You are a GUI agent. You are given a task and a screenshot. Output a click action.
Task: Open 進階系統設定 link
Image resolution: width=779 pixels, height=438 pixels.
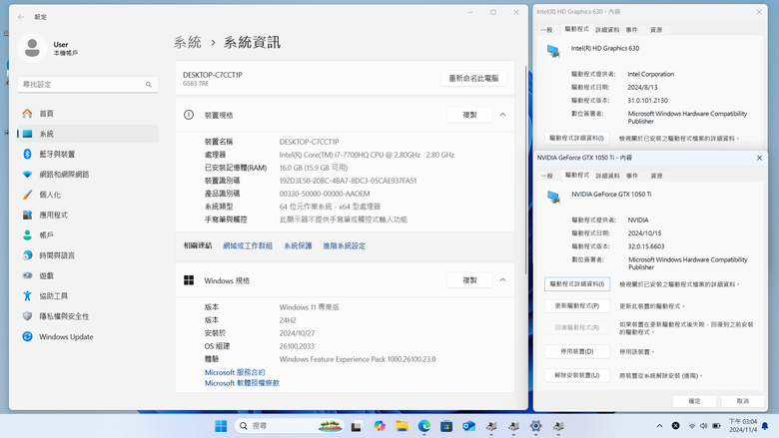point(345,246)
